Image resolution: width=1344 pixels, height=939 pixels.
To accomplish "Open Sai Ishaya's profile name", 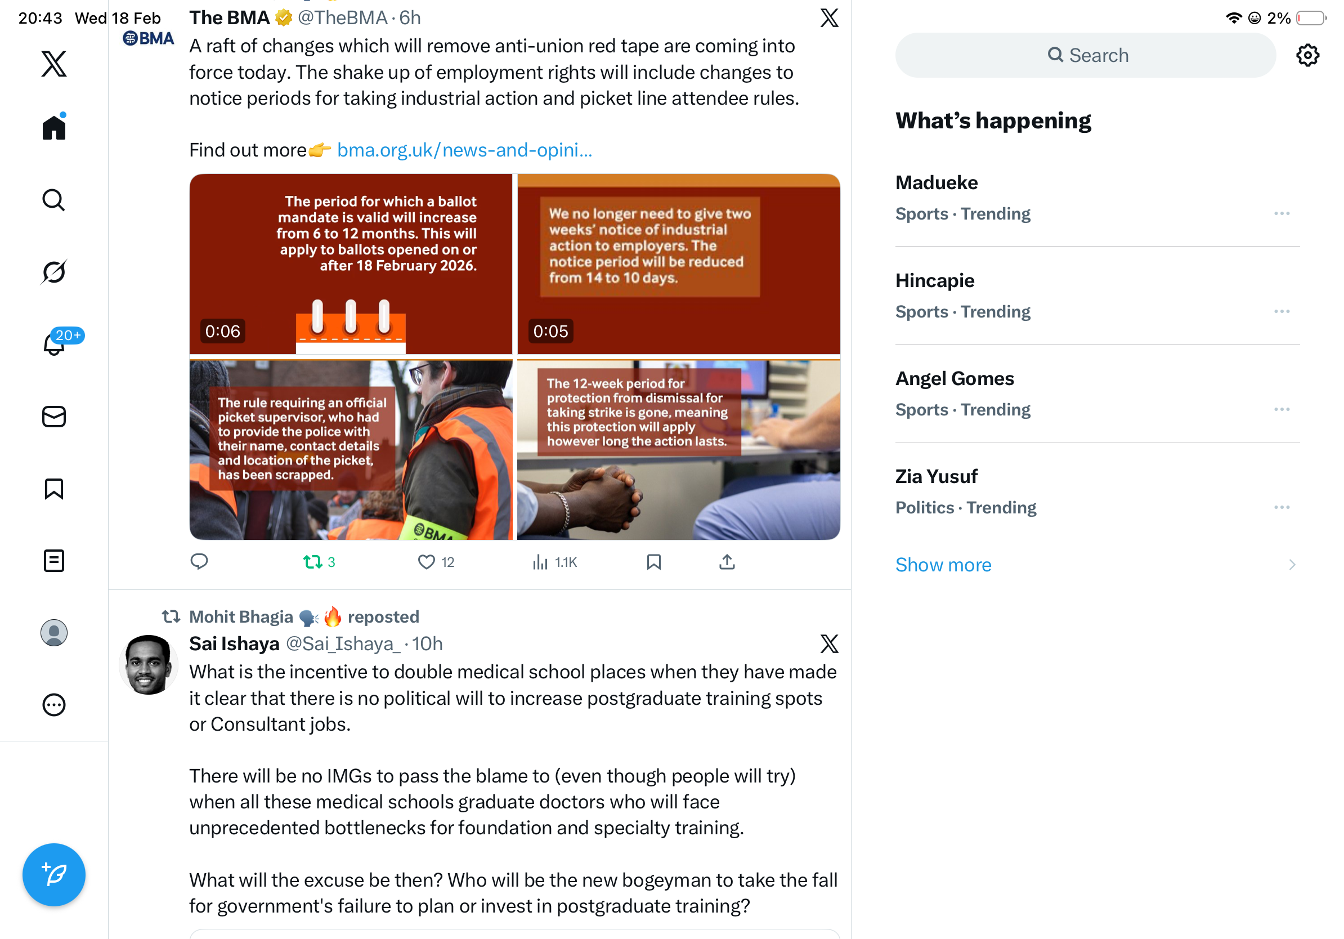I will point(234,643).
